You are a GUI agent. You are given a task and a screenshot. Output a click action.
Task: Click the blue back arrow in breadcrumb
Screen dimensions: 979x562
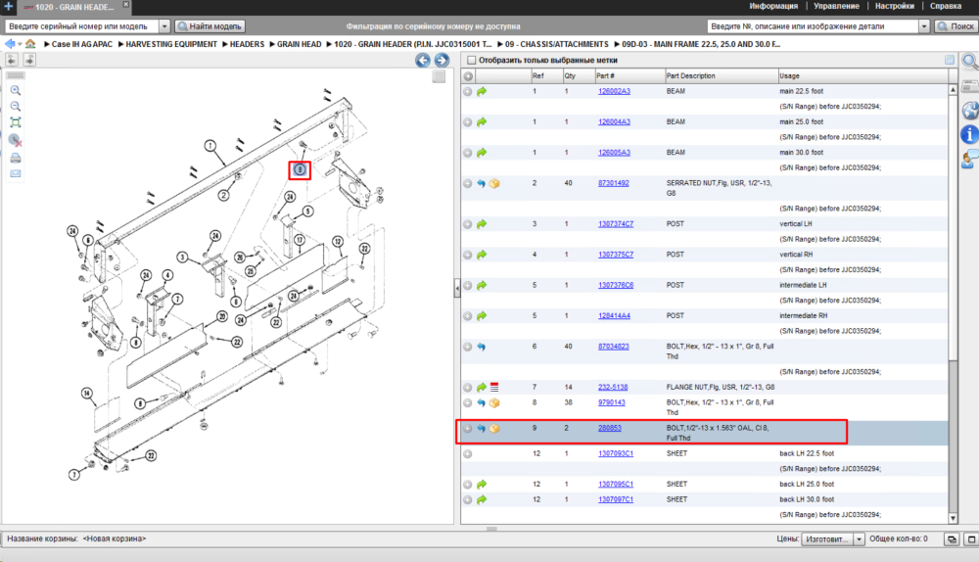(x=10, y=44)
